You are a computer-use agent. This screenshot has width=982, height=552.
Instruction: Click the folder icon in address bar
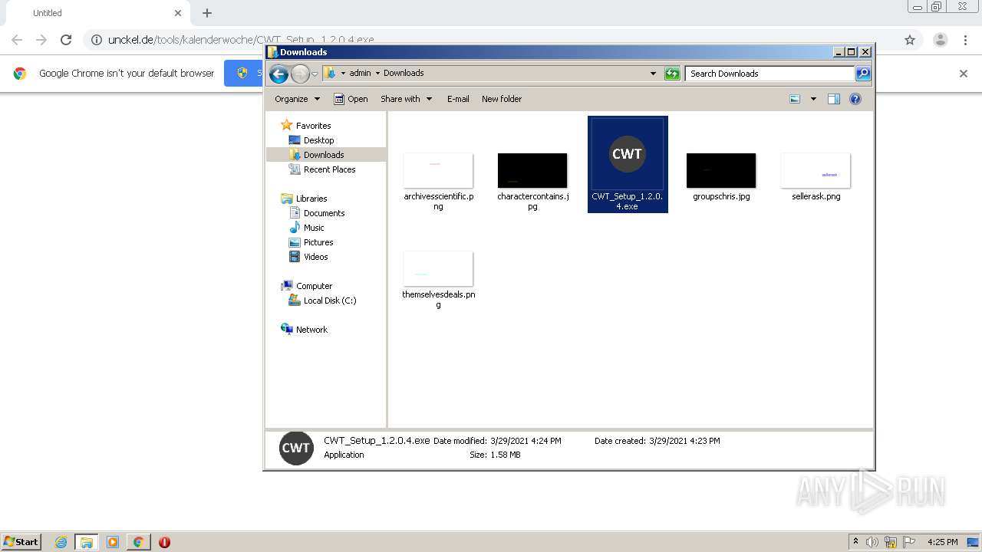pyautogui.click(x=330, y=73)
